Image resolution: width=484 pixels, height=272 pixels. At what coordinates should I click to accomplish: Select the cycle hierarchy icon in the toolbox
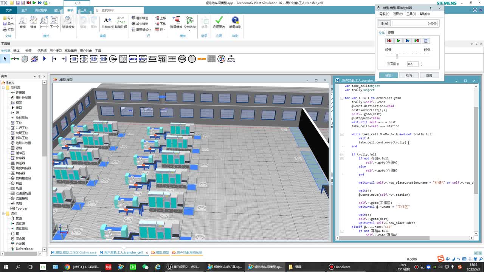[231, 59]
